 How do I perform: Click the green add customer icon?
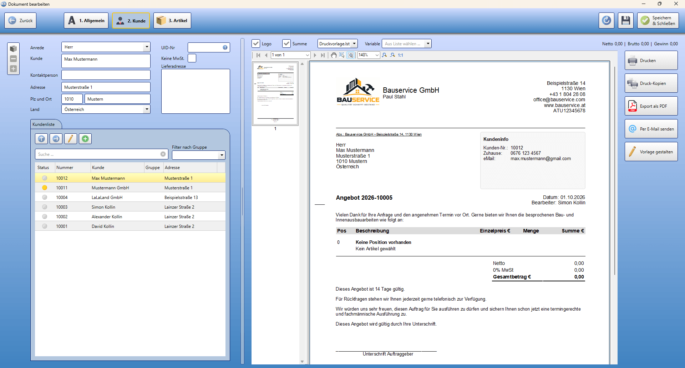[x=85, y=139]
